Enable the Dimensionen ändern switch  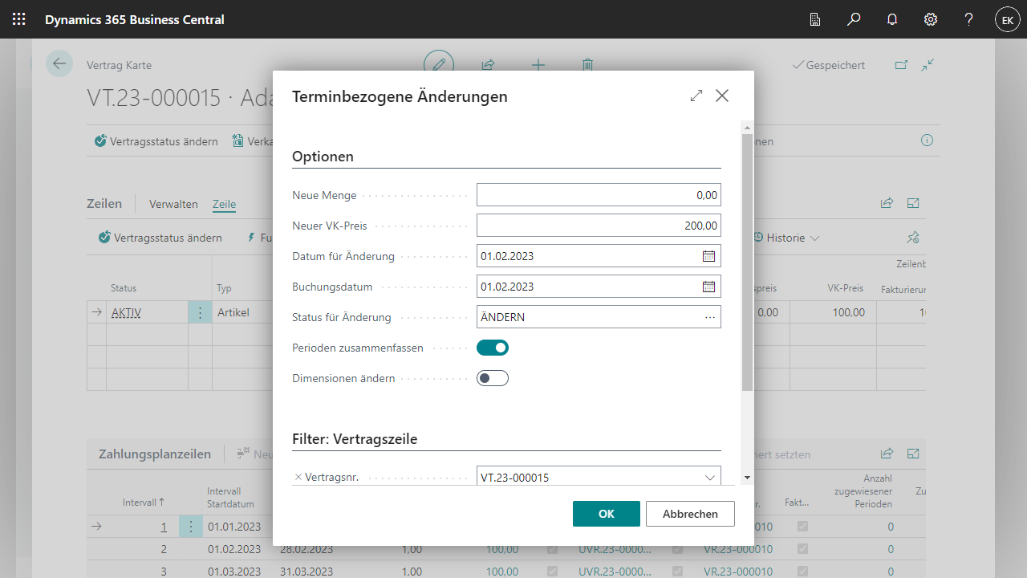493,378
